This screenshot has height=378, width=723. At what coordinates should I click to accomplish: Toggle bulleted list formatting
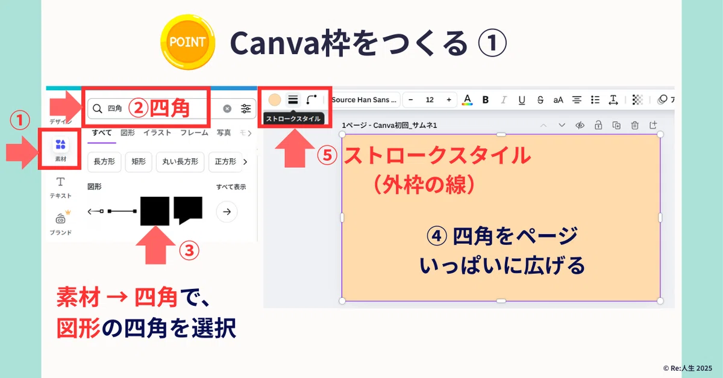click(x=595, y=100)
